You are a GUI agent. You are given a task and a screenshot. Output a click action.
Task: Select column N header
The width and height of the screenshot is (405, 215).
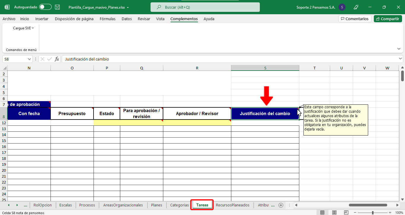(x=29, y=68)
